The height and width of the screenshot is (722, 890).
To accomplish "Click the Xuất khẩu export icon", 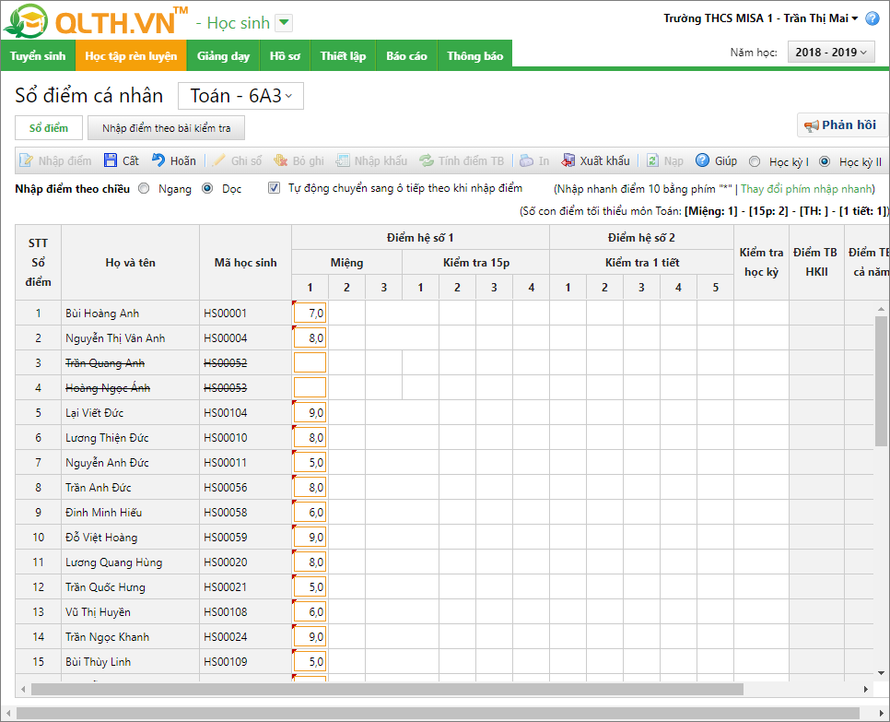I will click(568, 160).
